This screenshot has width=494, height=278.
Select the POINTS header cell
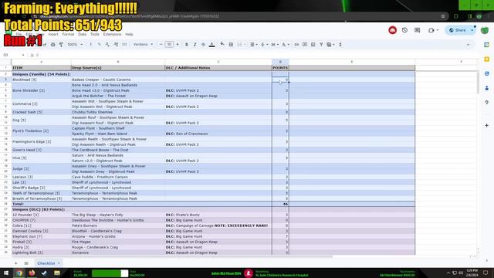[x=280, y=68]
